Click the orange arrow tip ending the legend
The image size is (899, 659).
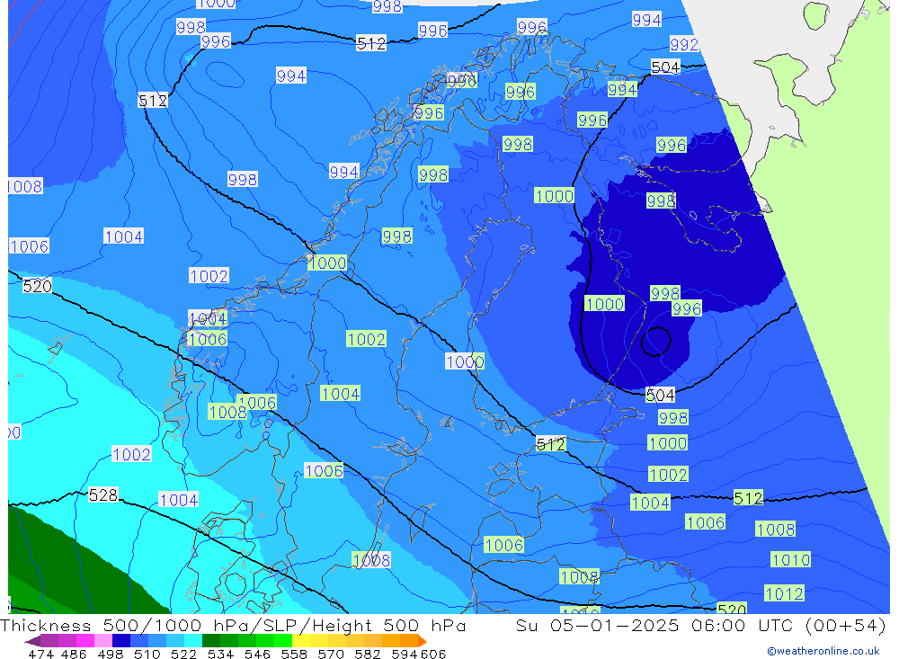tap(423, 641)
